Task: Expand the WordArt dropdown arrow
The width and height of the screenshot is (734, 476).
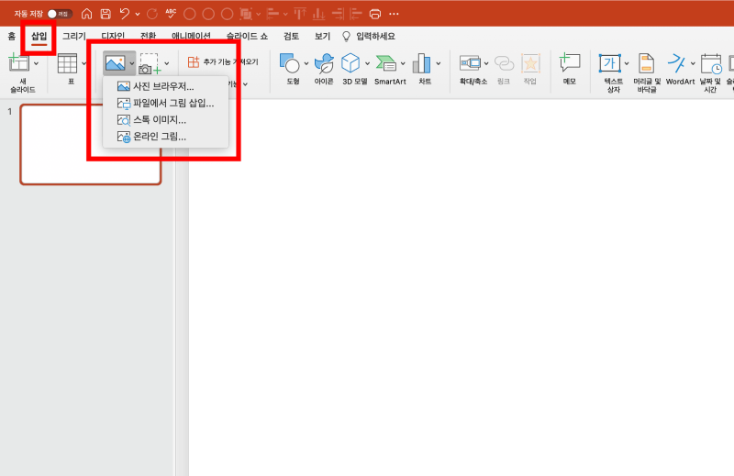Action: click(693, 63)
